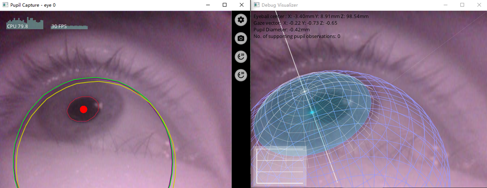This screenshot has width=487, height=188.
Task: Open the camera settings icon in Pupil Capture
Action: point(241,38)
